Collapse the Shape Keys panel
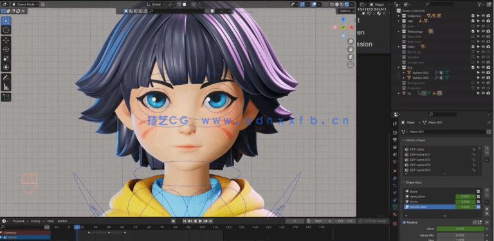494x241 pixels. [x=404, y=183]
